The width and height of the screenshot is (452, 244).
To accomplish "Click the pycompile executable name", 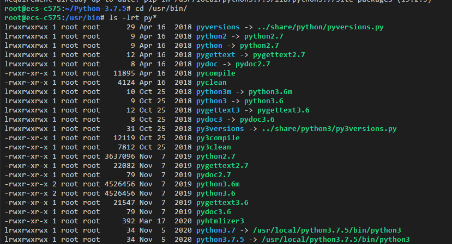I will 215,73.
